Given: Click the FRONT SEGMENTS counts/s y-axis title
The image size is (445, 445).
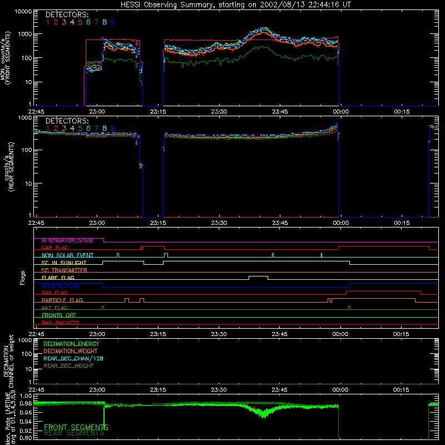Looking at the screenshot, I should pyautogui.click(x=5, y=58).
